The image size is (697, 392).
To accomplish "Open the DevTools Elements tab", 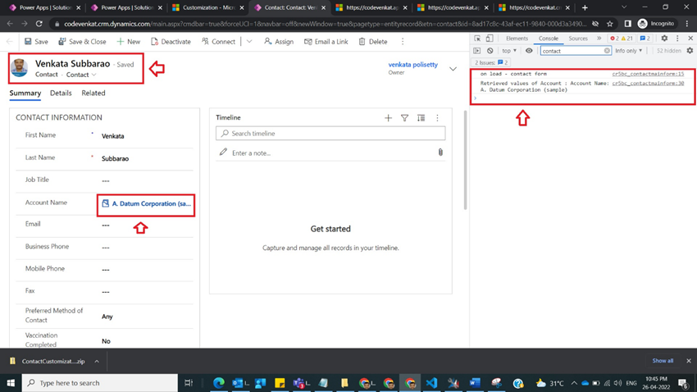I will (517, 39).
